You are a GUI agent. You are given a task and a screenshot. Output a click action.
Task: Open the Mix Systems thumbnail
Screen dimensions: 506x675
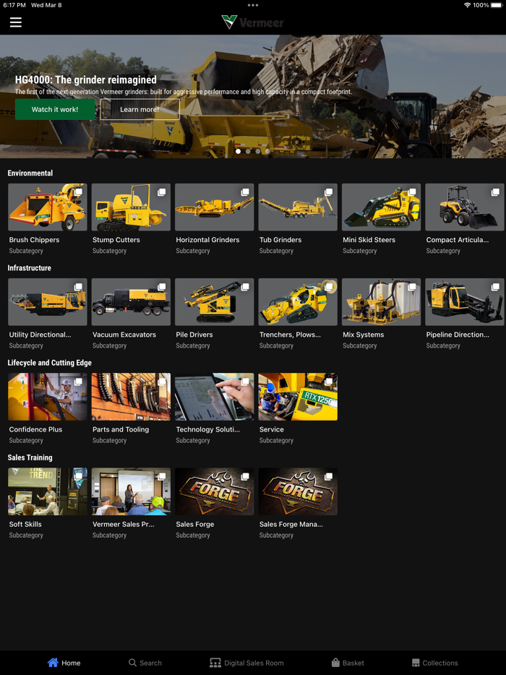[x=381, y=302]
